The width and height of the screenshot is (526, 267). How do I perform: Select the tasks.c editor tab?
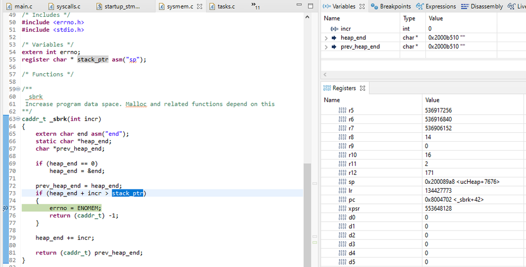tap(222, 6)
